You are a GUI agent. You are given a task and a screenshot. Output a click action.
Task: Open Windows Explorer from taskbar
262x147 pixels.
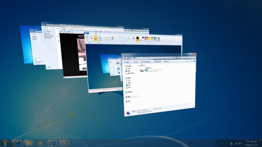(x=29, y=143)
